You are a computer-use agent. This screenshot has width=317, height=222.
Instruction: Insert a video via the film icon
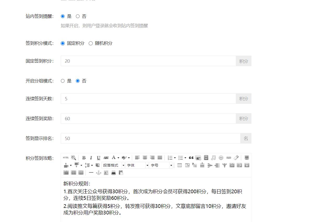click(206, 158)
